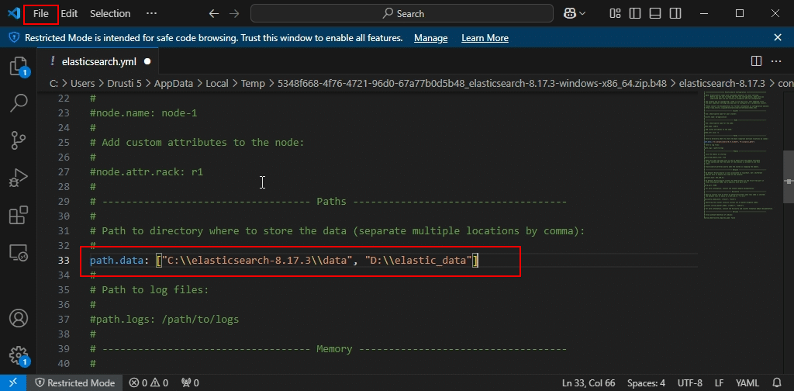Click the Learn More link

(x=485, y=38)
